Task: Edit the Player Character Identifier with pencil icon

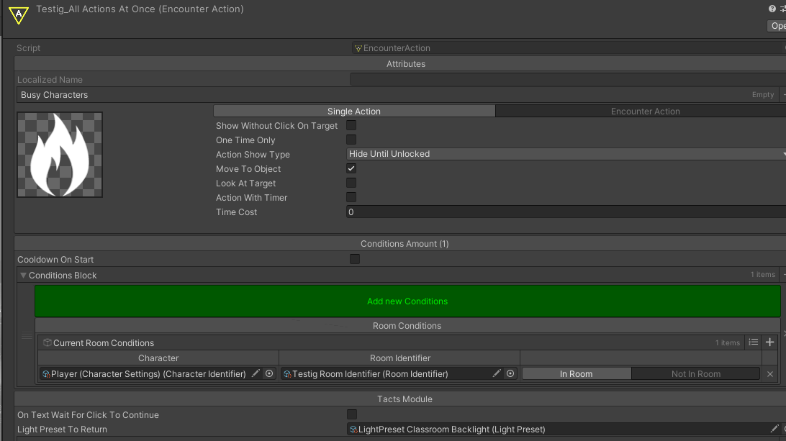Action: (256, 373)
